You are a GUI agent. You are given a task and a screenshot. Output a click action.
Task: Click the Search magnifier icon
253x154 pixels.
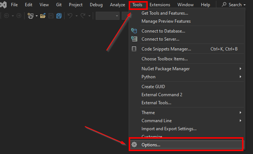(224, 4)
